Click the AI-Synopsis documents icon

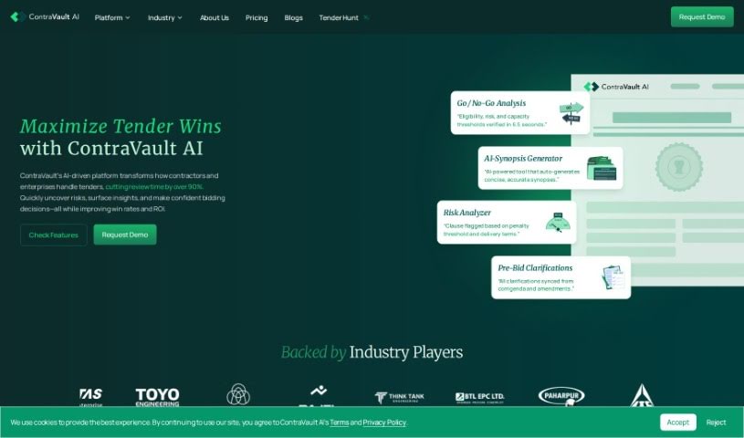(x=602, y=169)
